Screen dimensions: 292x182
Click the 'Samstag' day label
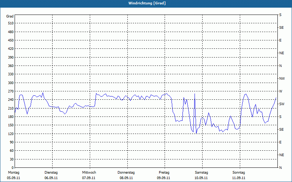[x=201, y=173]
